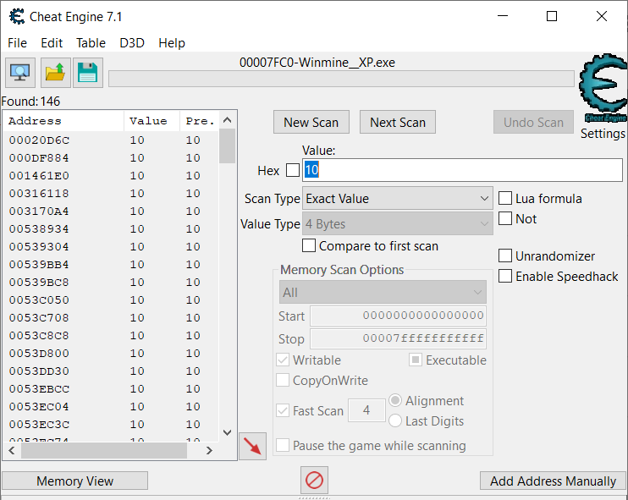Enable the Lua formula checkbox

tap(505, 198)
